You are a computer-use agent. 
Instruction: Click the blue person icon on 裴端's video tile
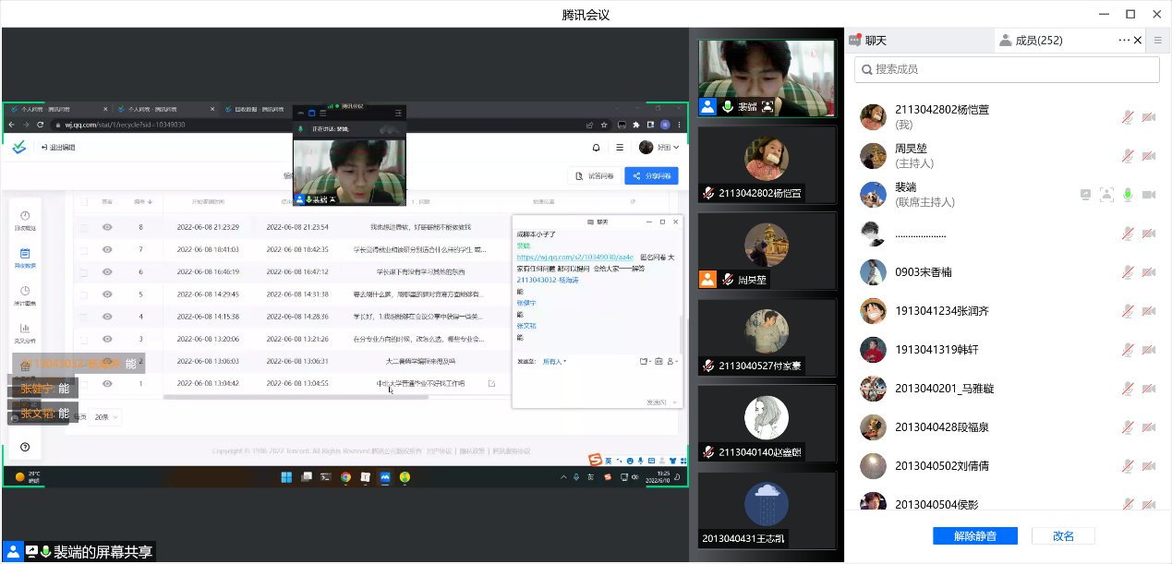point(707,106)
